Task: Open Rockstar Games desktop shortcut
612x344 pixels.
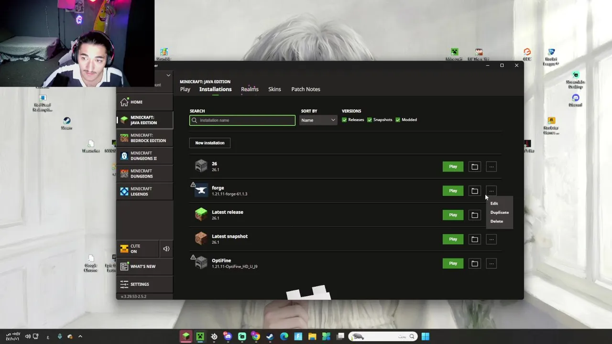Action: point(551,126)
